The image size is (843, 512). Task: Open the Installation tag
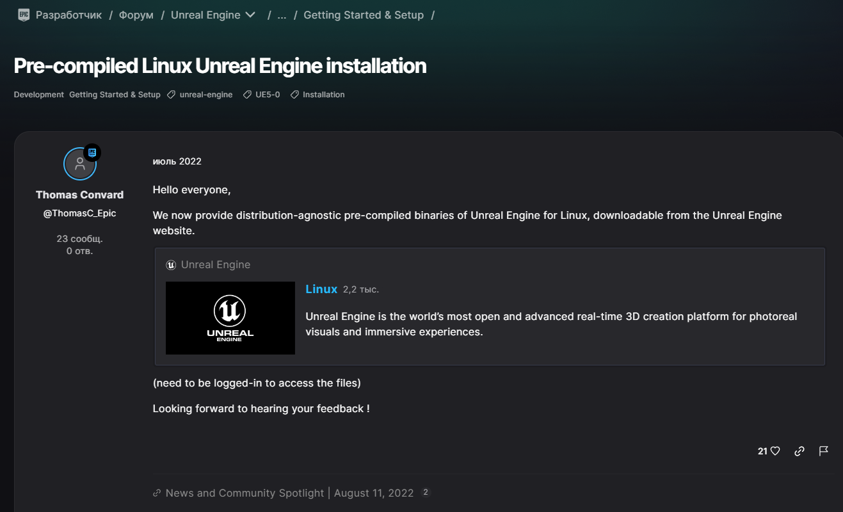tap(323, 95)
